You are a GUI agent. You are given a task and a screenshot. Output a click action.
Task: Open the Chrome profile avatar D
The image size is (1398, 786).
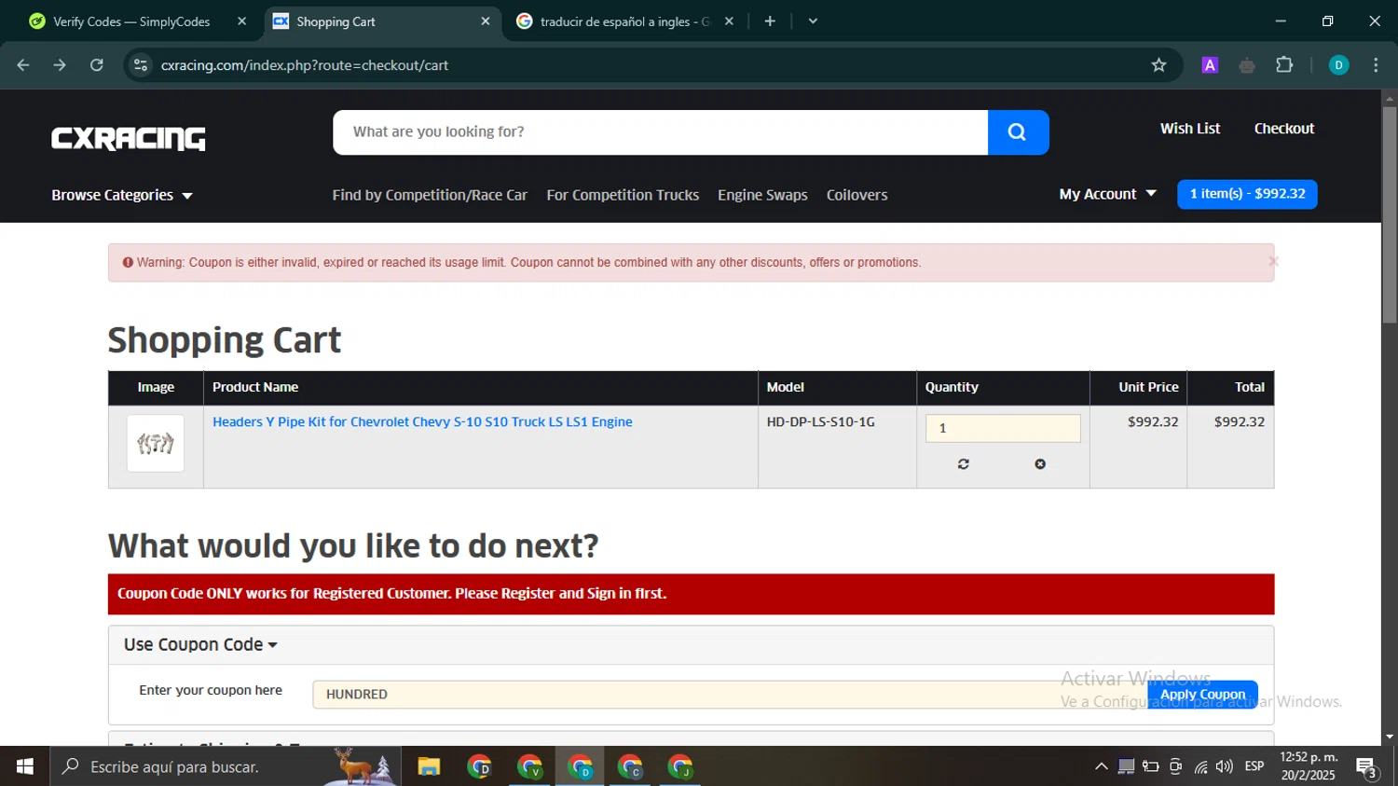[1338, 65]
